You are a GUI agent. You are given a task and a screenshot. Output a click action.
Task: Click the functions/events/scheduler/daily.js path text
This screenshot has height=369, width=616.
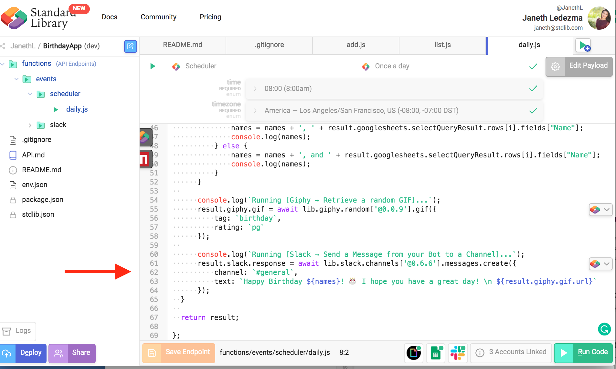[275, 353]
